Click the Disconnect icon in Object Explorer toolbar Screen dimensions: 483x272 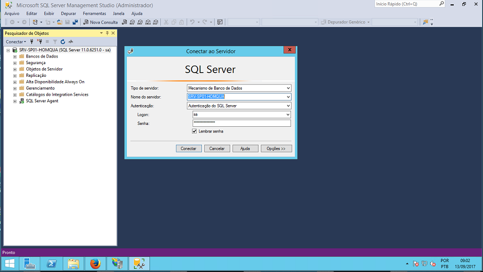40,42
